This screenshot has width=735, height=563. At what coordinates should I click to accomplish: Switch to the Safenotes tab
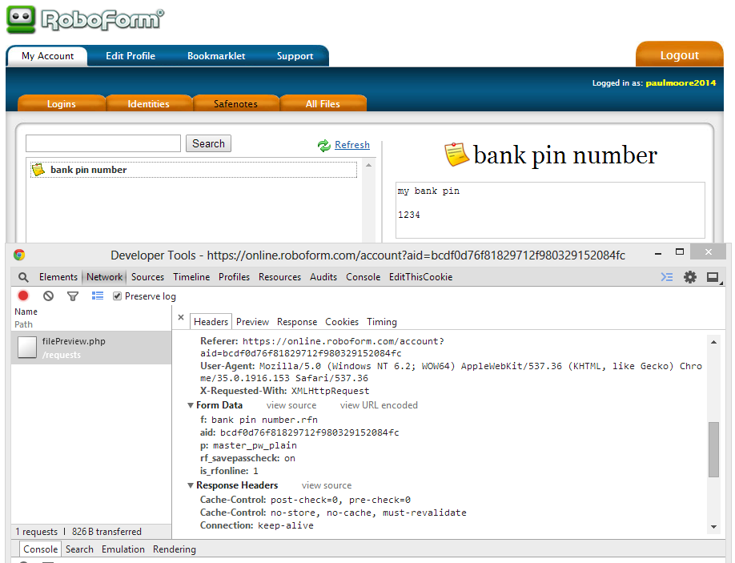tap(235, 103)
